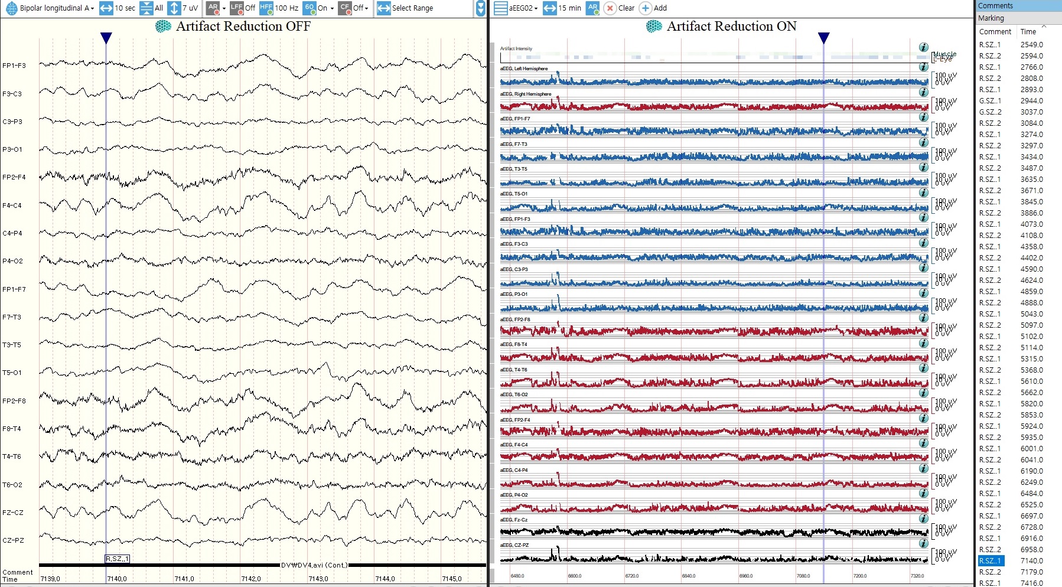
Task: Click the EEG time cursor marker triangle
Action: [106, 38]
